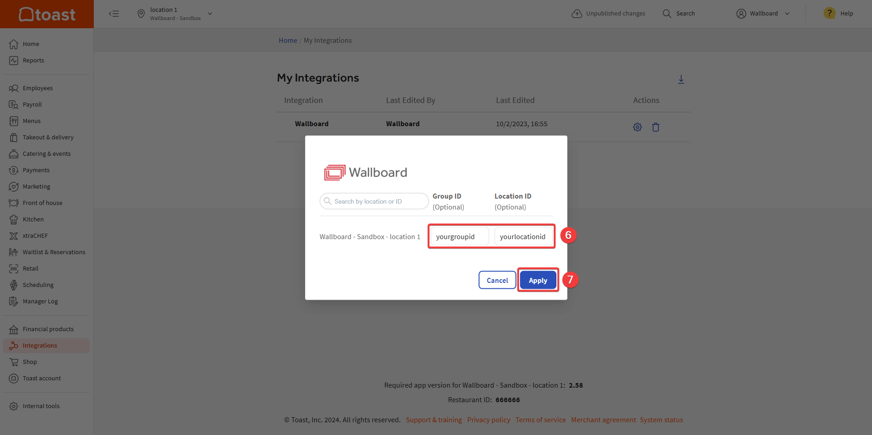
Task: Click the Wallboard user account icon
Action: 741,14
